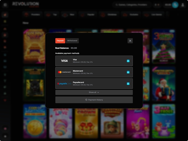The image size is (188, 141).
Task: Choose the Visa method name text
Action: click(x=75, y=59)
